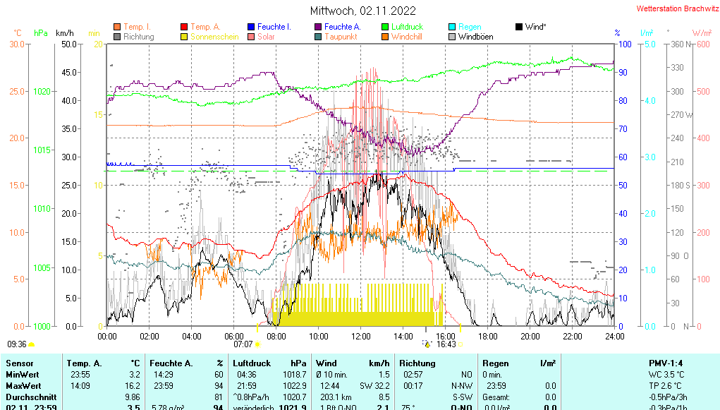
Task: Toggle the Luftdruck legend entry
Action: [407, 27]
